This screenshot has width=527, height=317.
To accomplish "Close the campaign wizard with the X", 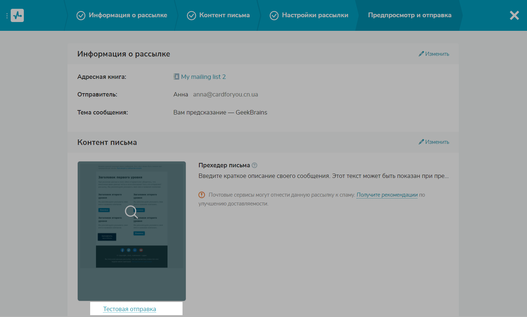I will [x=514, y=15].
